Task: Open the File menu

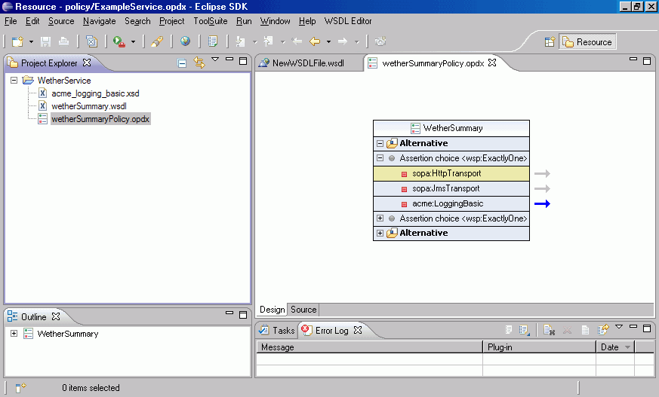Action: 11,21
